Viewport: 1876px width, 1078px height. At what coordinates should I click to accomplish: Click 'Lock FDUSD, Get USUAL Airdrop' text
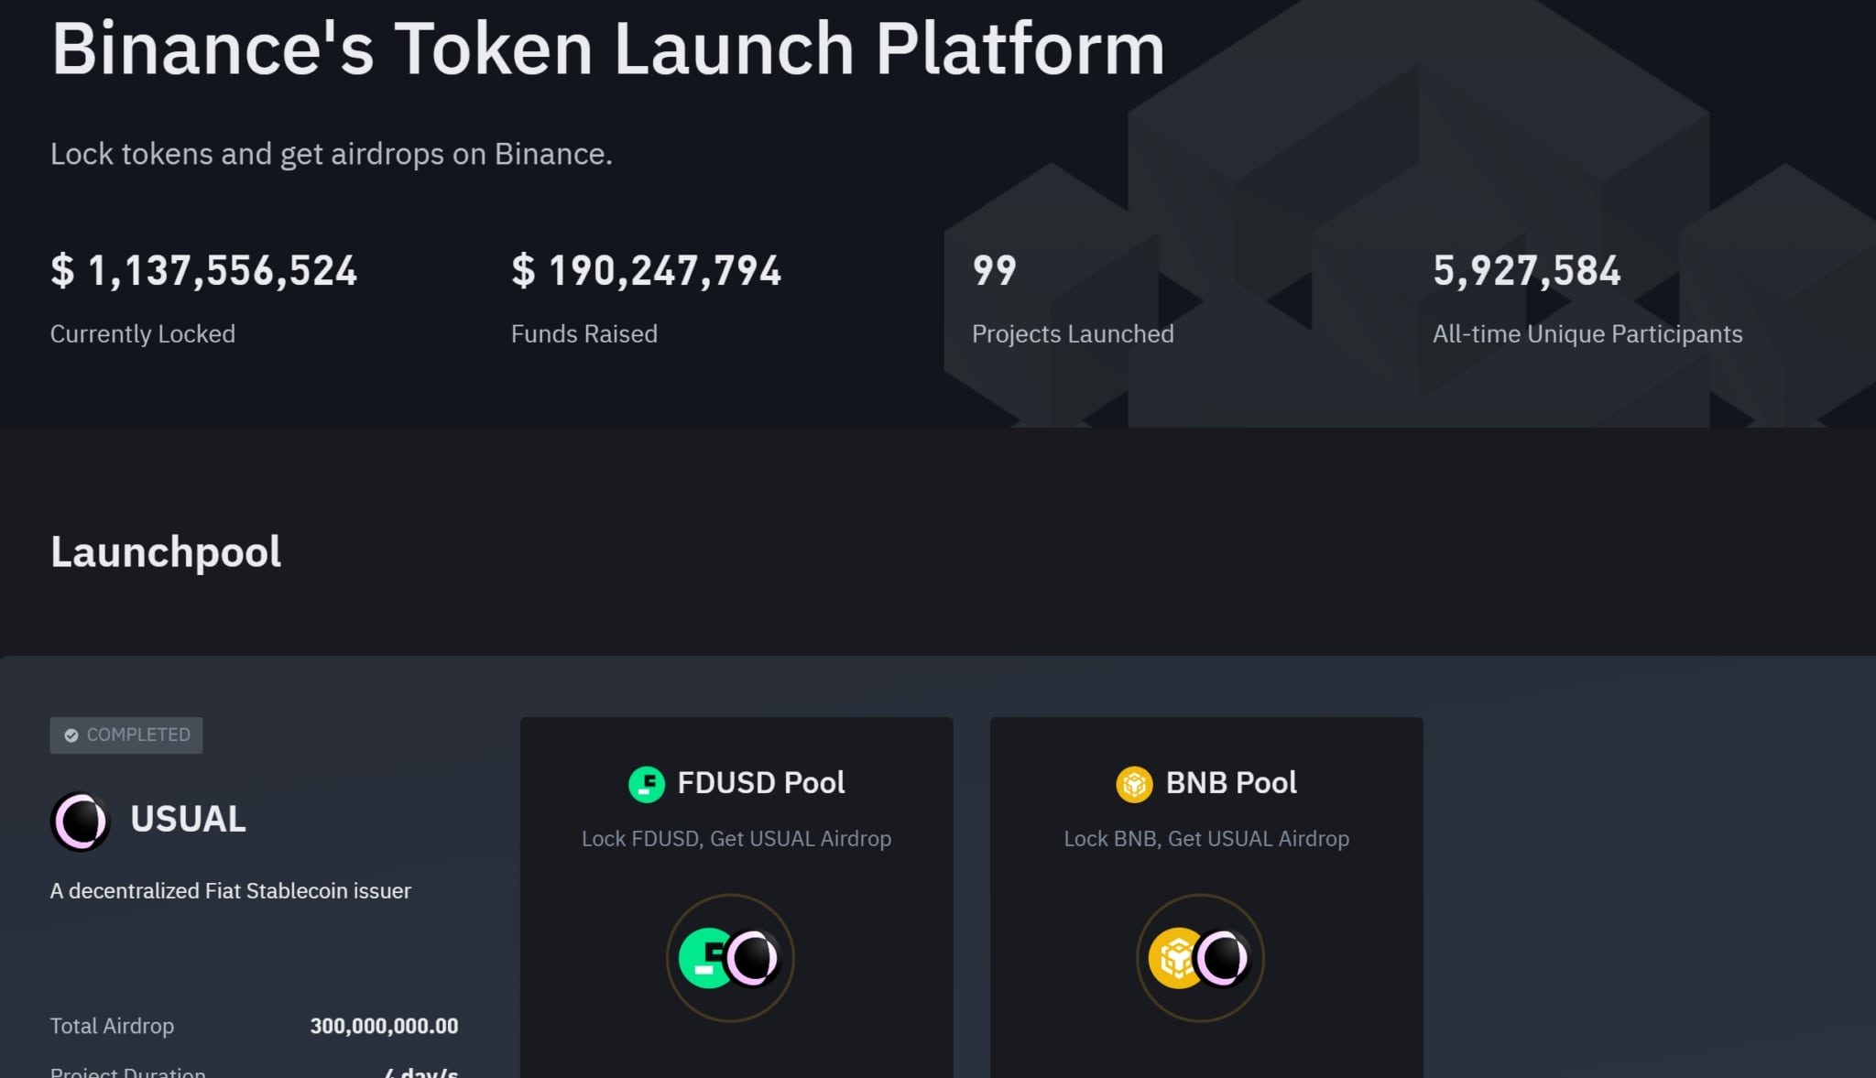click(x=736, y=839)
